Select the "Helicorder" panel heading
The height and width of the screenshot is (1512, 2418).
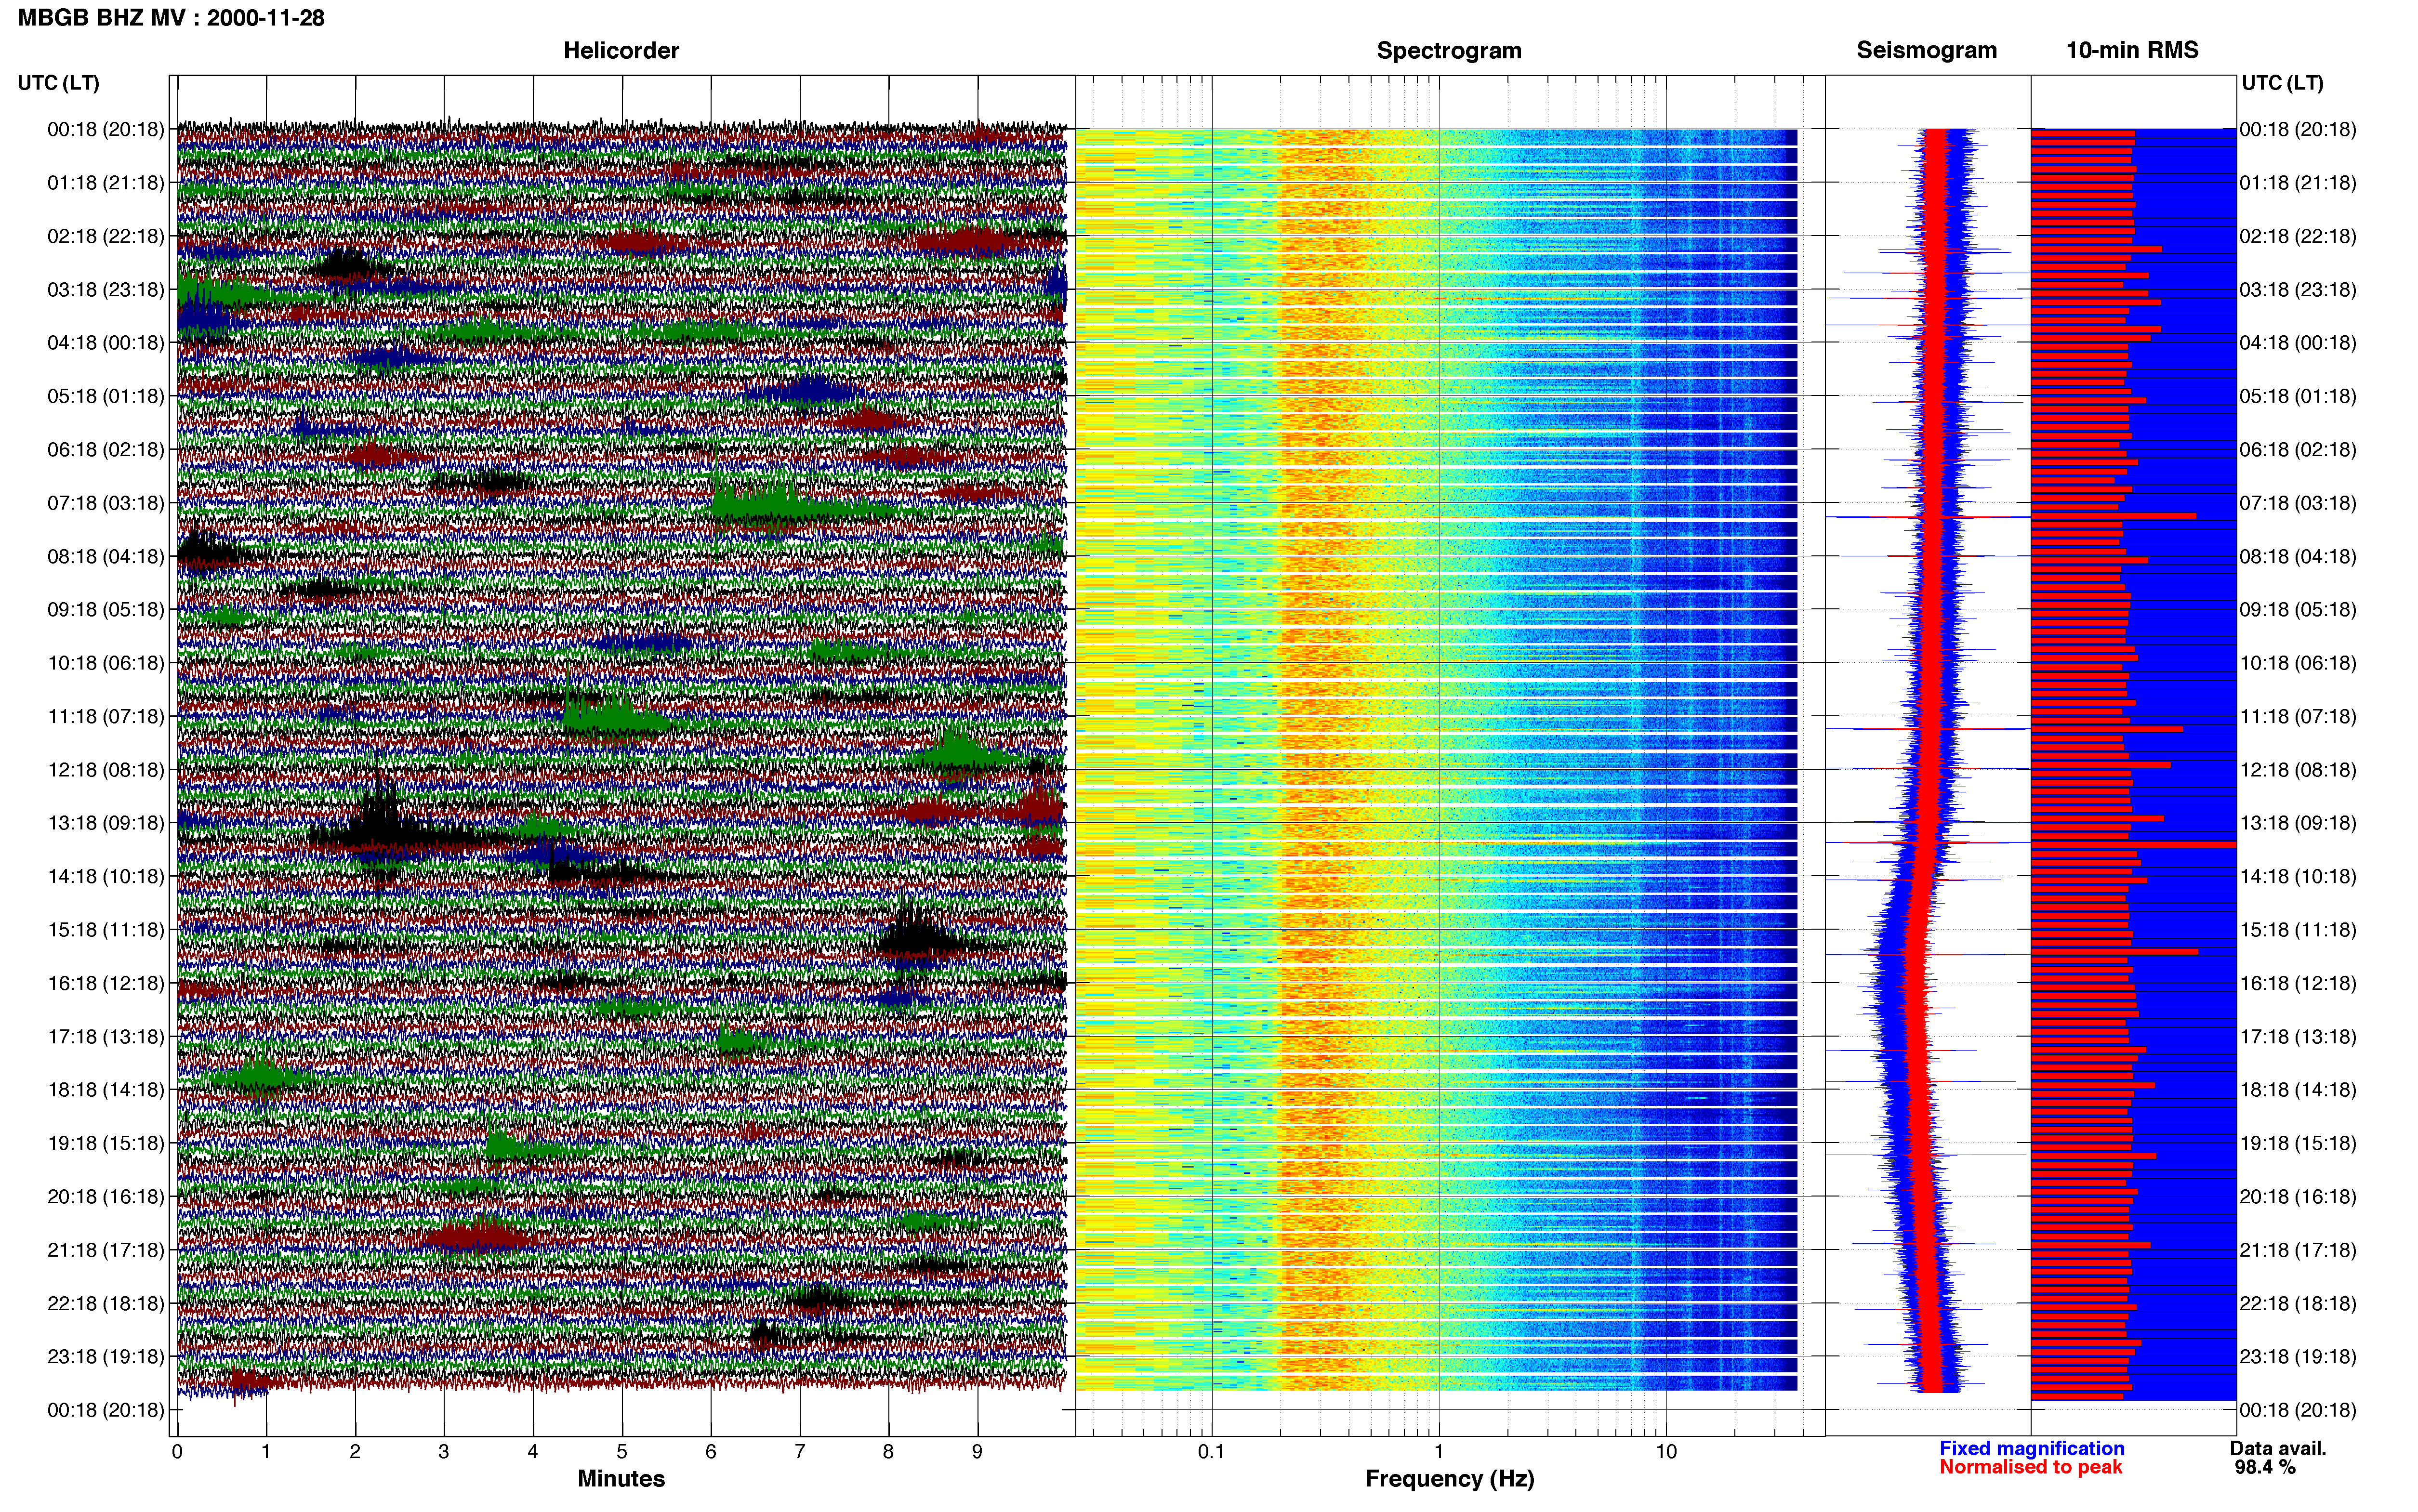coord(621,50)
